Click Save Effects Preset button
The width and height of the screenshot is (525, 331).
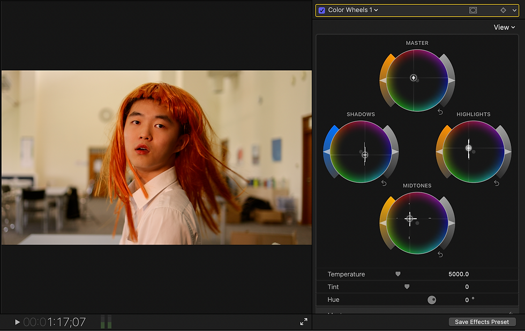(x=482, y=322)
